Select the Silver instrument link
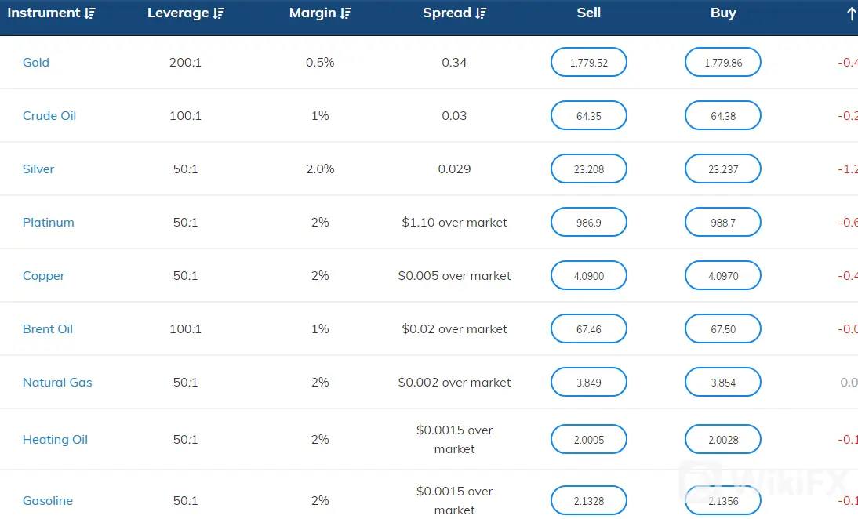858x519 pixels. click(x=38, y=169)
